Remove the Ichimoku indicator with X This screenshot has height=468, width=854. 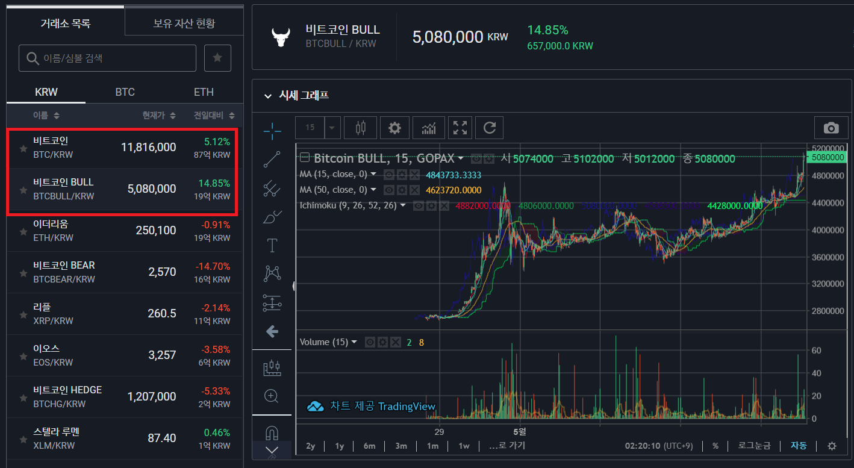pyautogui.click(x=444, y=205)
